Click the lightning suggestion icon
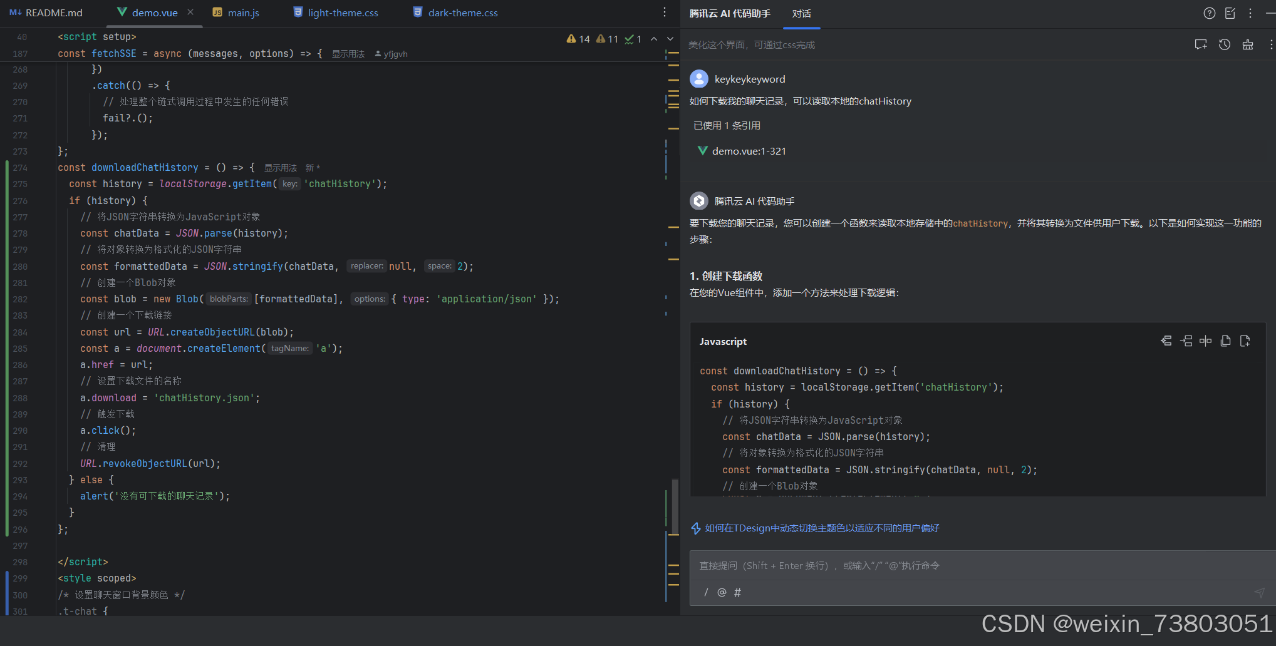Screen dimensions: 1276x646 click(696, 528)
